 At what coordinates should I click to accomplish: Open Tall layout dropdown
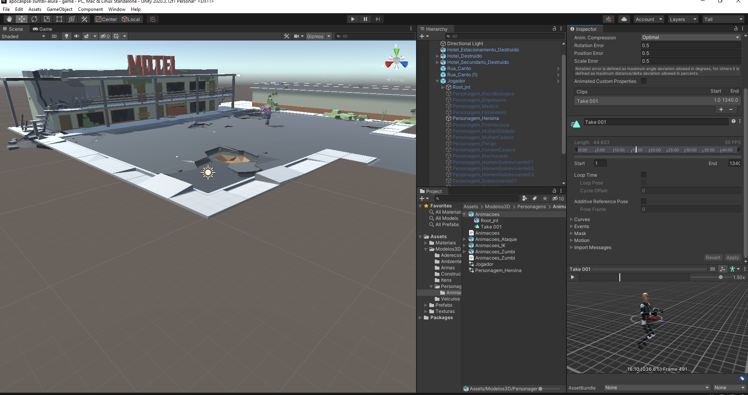[723, 19]
